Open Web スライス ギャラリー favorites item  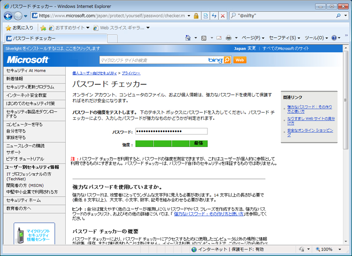[122, 28]
